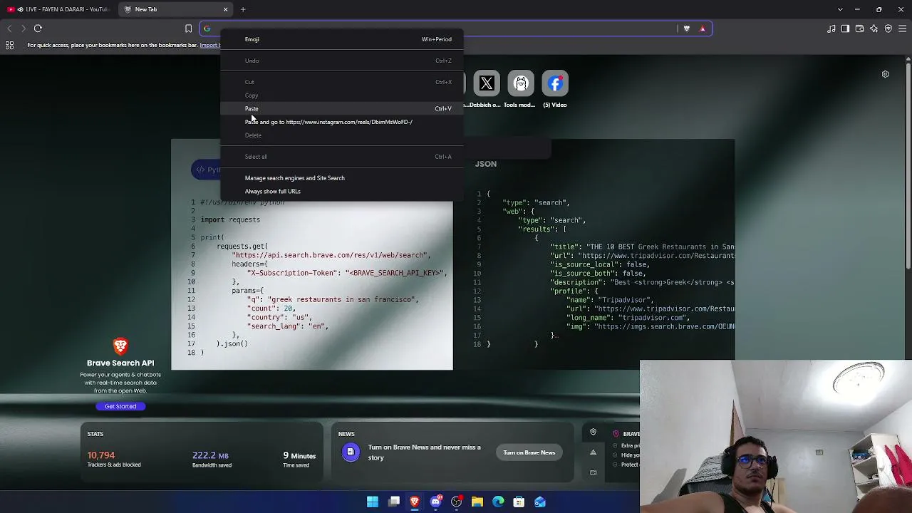The height and width of the screenshot is (513, 912).
Task: Open Microsoft Edge from the taskbar
Action: pyautogui.click(x=498, y=502)
